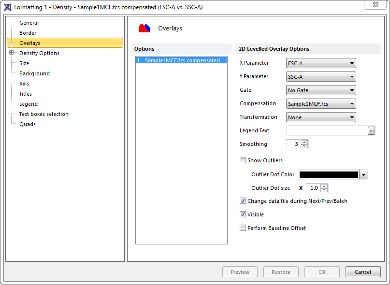The image size is (390, 285).
Task: Open the Outlier Dot Color picker
Action: 363,175
